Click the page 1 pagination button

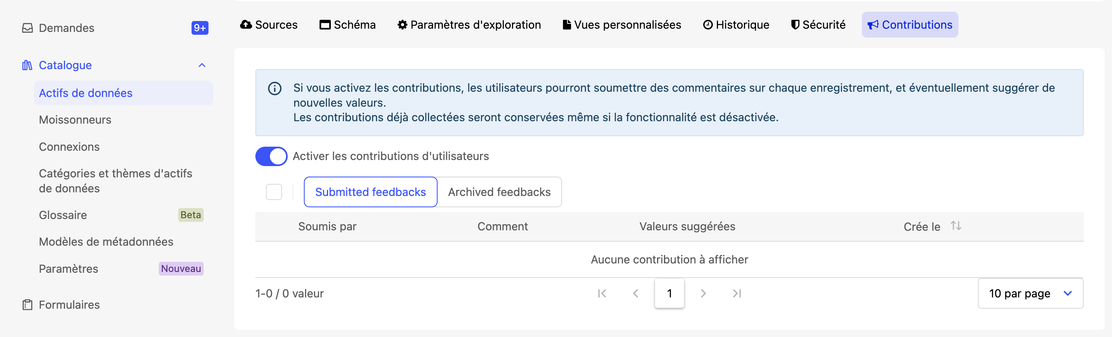tap(669, 293)
